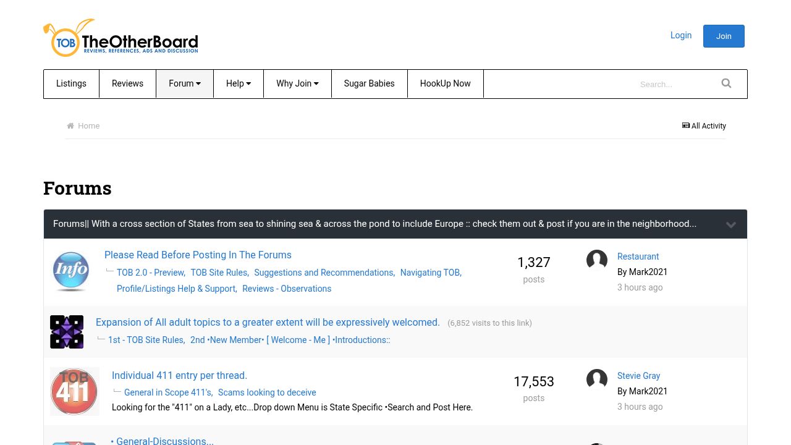Open the Listings menu item
791x445 pixels.
pyautogui.click(x=71, y=83)
